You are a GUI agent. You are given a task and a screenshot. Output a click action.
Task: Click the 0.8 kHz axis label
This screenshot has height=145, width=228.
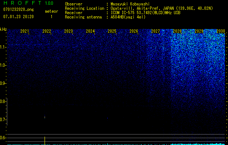point(2,101)
